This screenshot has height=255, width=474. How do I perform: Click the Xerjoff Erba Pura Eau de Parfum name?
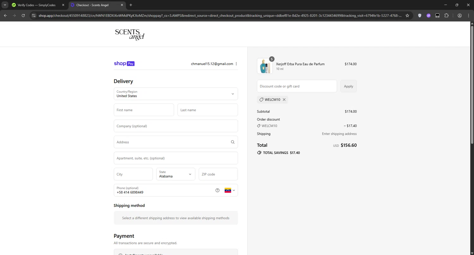click(x=300, y=64)
